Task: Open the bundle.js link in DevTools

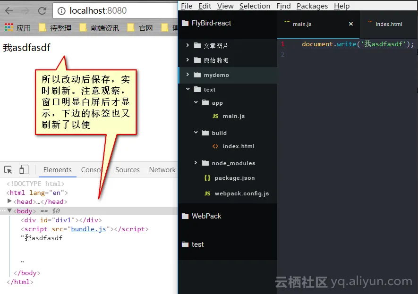Action: coord(88,229)
